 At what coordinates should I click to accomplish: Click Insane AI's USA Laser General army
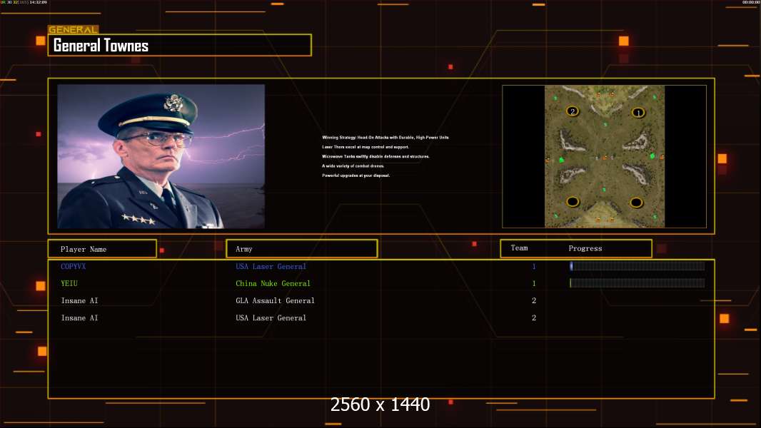(x=271, y=318)
